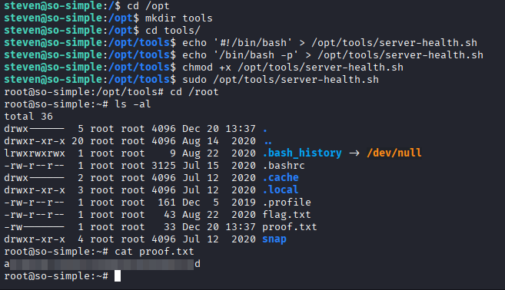Click the file size '3125' of .bashrc
Screen dimensions: 505x290
[164, 165]
